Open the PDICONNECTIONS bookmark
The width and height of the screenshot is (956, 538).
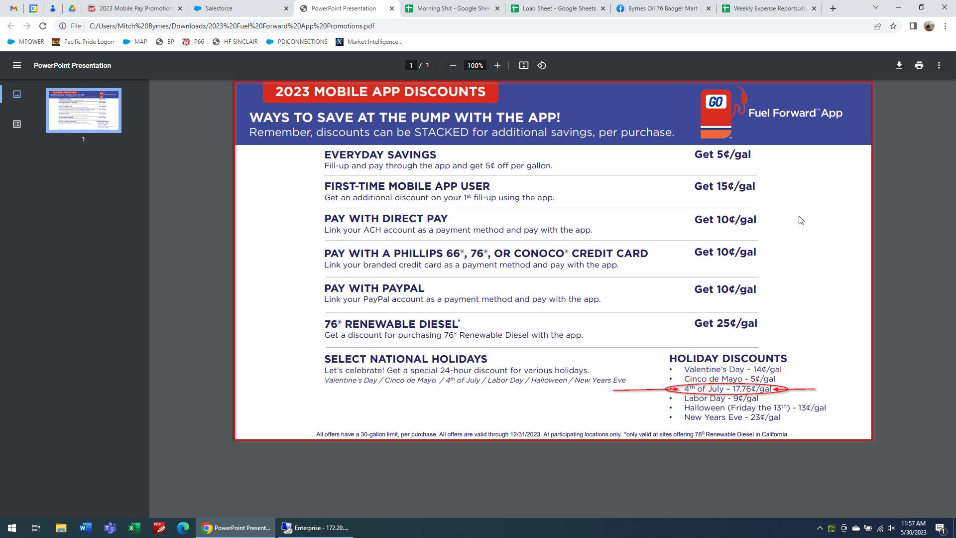click(297, 42)
